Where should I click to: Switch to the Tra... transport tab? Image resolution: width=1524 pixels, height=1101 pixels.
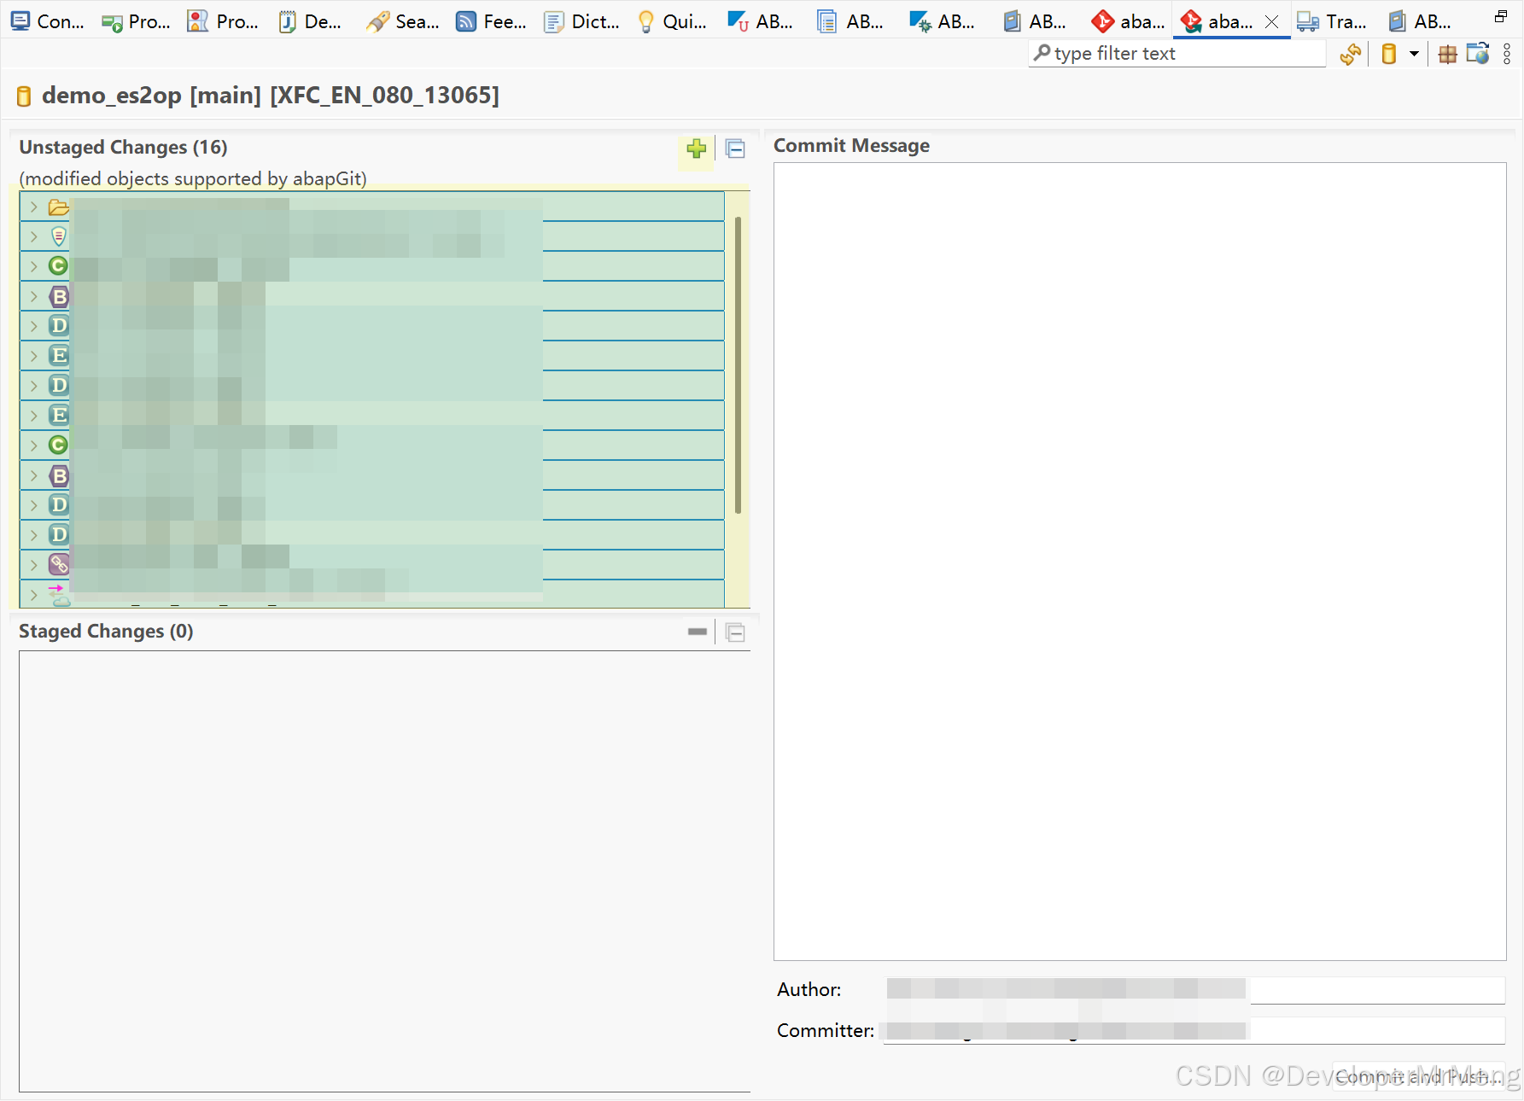click(1332, 22)
